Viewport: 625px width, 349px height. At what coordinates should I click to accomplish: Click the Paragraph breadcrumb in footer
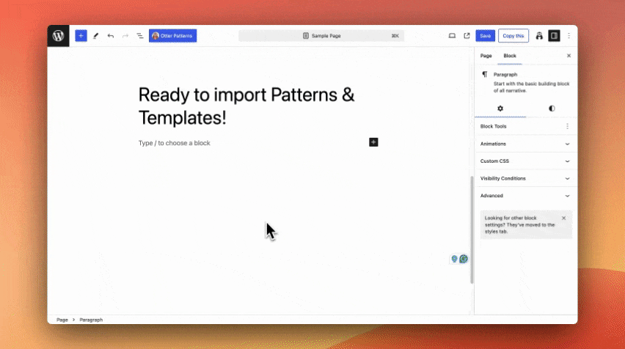click(91, 320)
